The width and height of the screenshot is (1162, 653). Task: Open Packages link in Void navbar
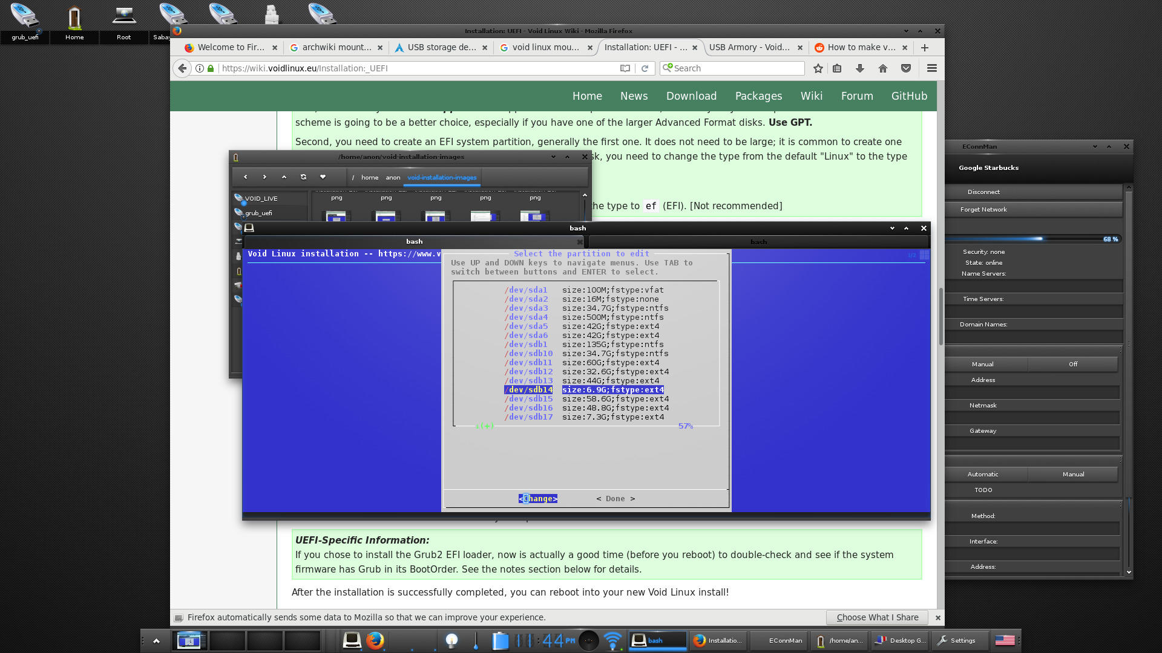(758, 96)
